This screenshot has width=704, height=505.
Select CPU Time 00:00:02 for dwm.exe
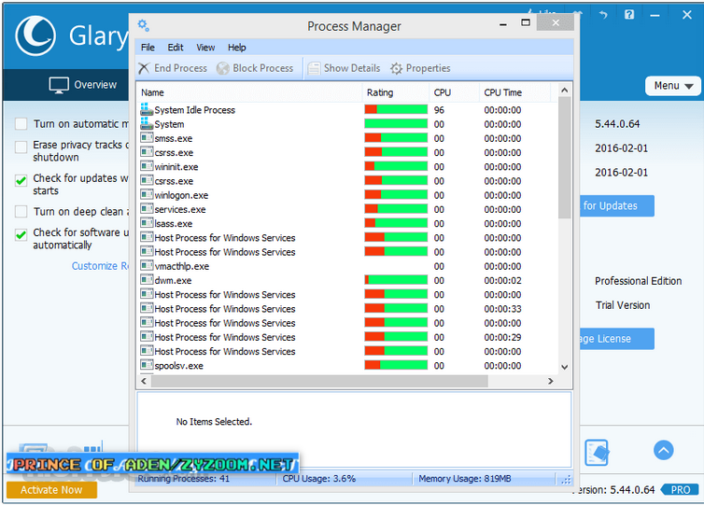502,281
